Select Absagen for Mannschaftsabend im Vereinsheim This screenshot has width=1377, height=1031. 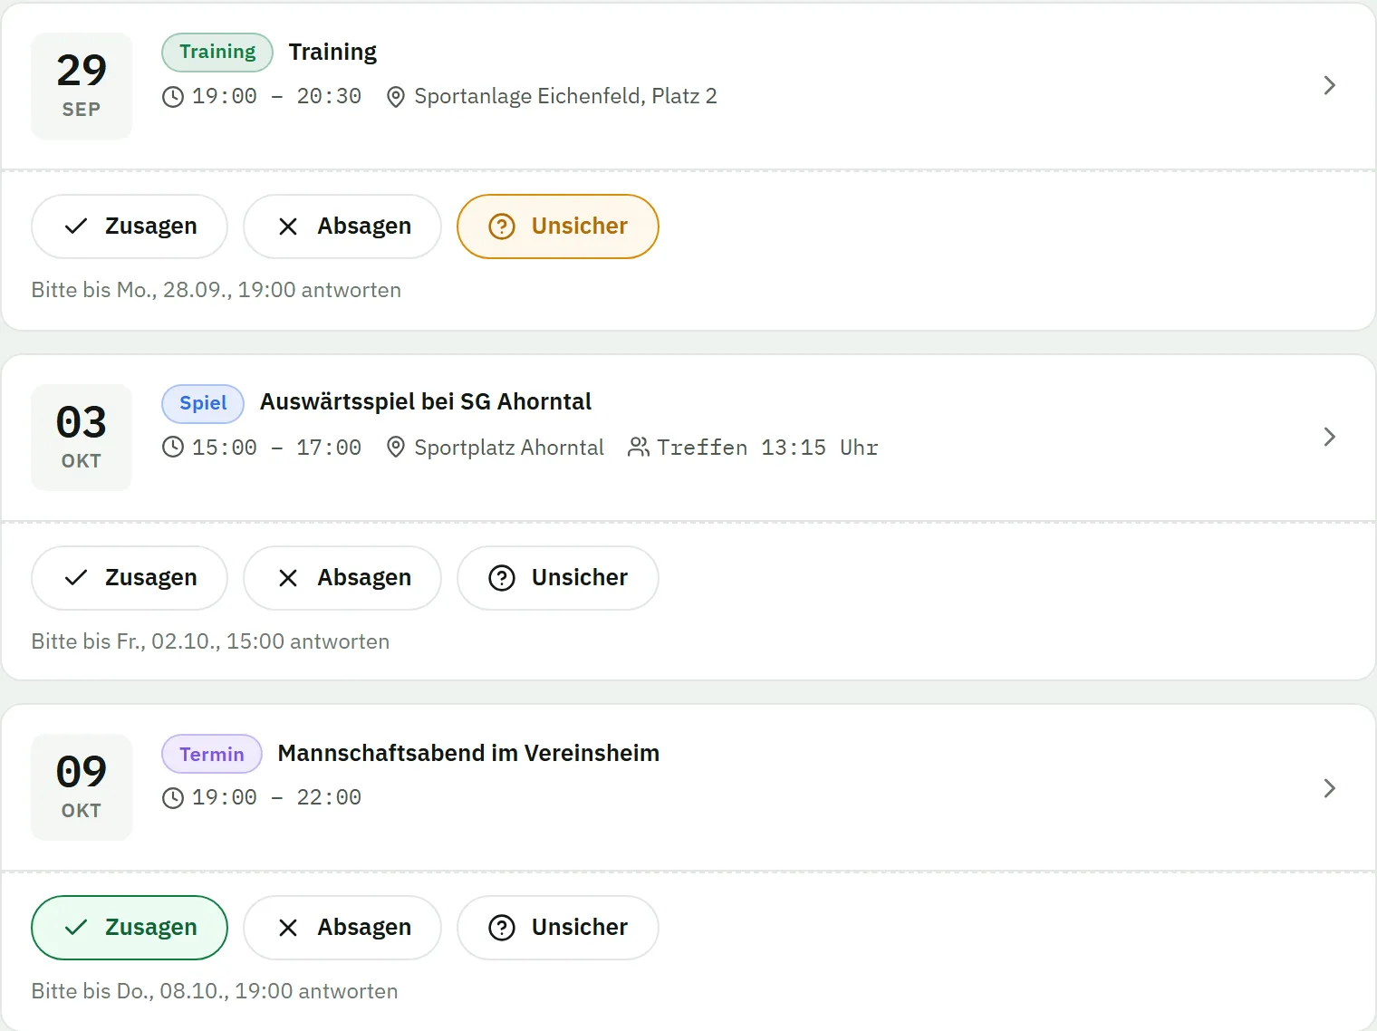pyautogui.click(x=342, y=928)
